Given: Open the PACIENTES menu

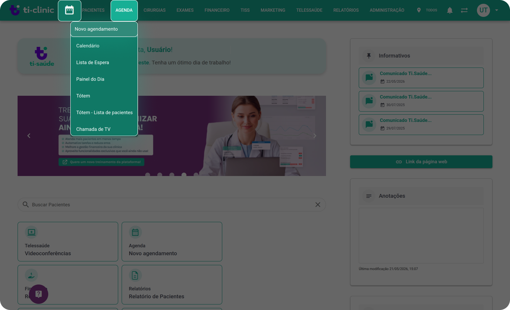Looking at the screenshot, I should point(93,10).
